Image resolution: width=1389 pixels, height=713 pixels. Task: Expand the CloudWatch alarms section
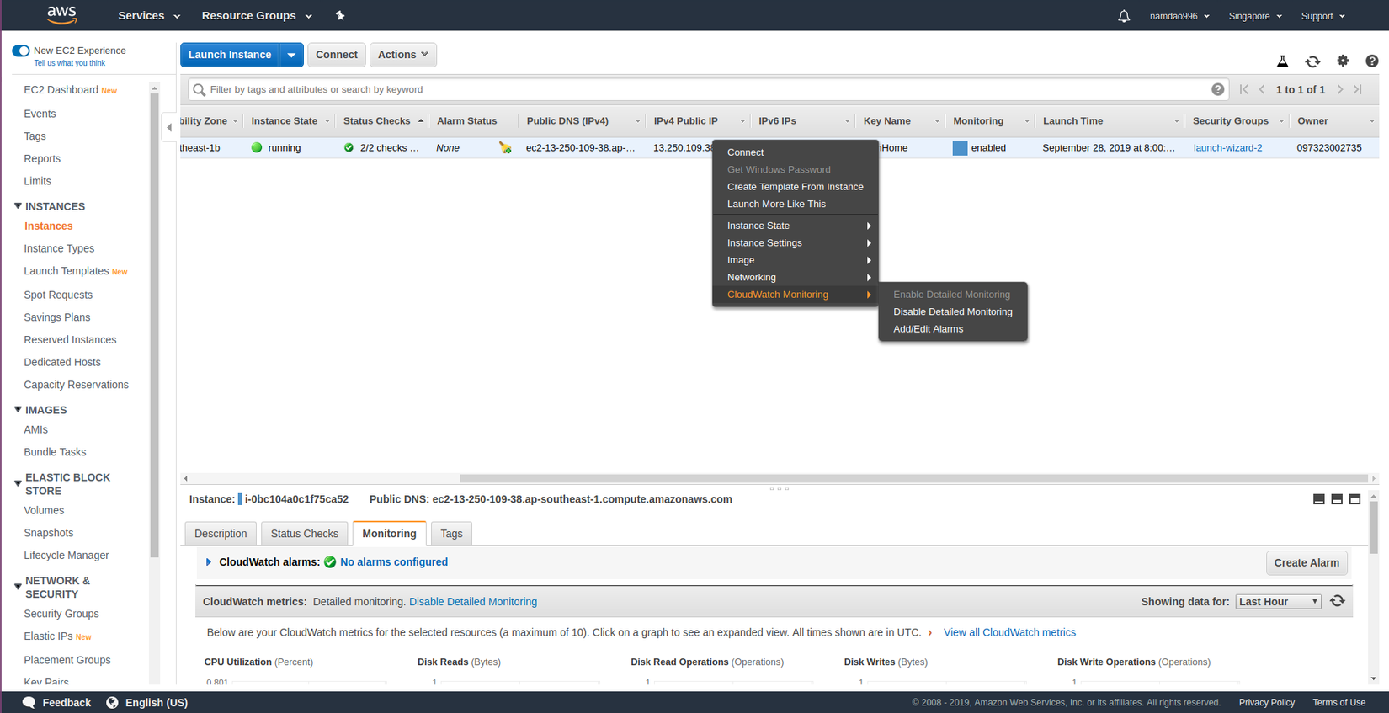click(209, 562)
